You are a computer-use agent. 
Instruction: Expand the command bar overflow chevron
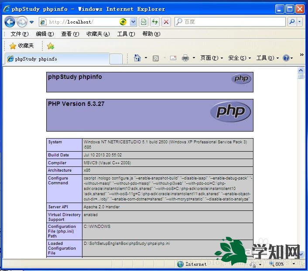tap(302, 55)
